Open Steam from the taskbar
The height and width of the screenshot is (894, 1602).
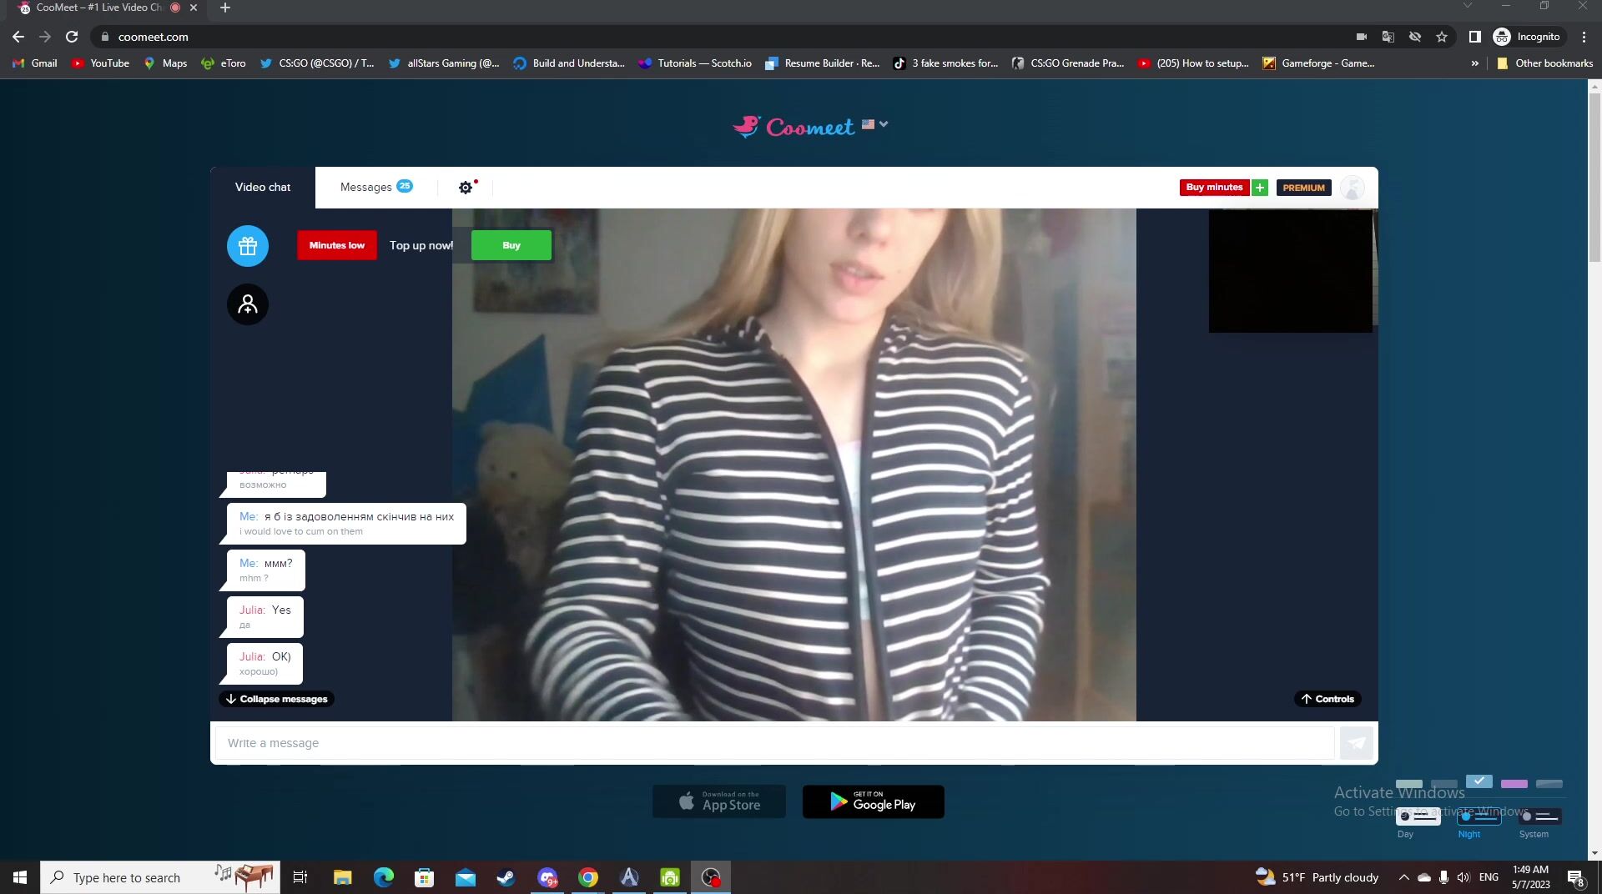pos(506,877)
